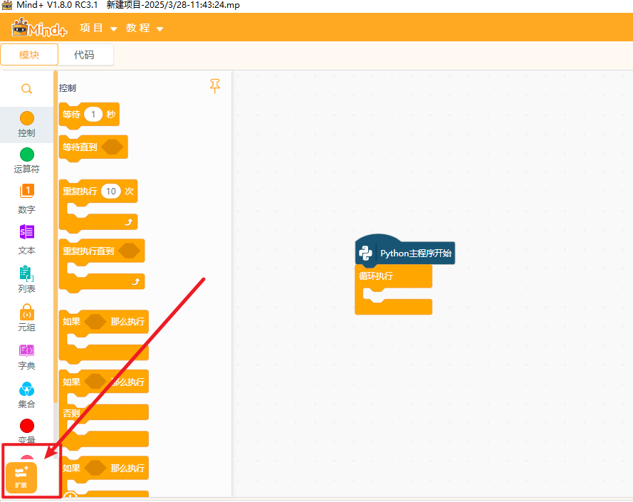Click the category palette vertical scrollbar

coord(56,235)
